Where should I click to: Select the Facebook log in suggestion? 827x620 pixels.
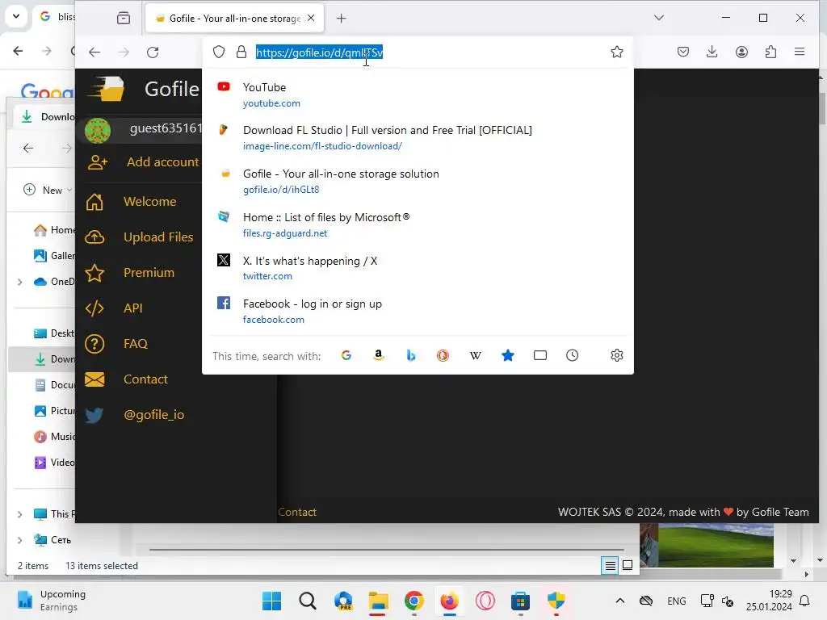(418, 311)
